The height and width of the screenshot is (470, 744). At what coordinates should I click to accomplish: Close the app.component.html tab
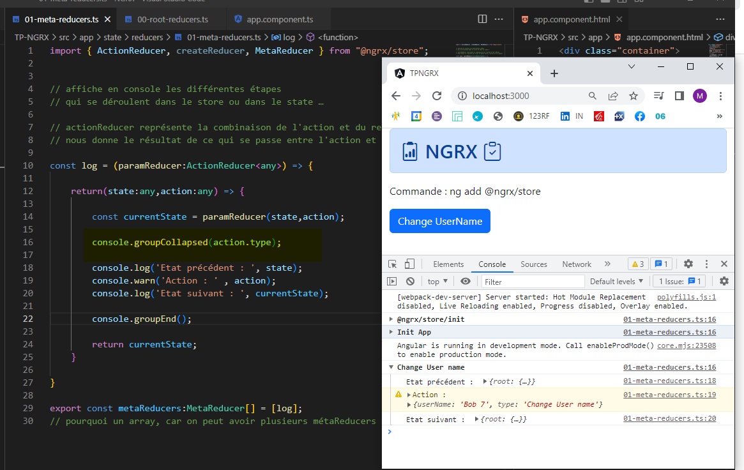click(619, 19)
